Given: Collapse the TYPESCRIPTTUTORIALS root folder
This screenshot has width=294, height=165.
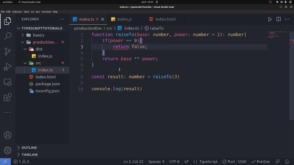Looking at the screenshot, I should [x=42, y=28].
